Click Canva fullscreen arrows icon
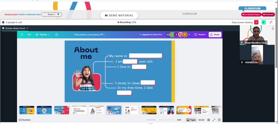The height and width of the screenshot is (124, 278). tap(214, 120)
